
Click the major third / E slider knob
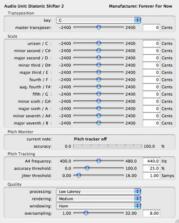click(x=99, y=72)
